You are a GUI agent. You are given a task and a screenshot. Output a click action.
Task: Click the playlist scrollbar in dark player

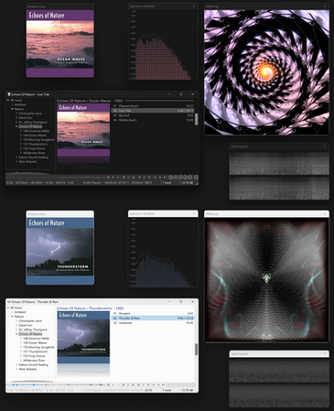tap(196, 119)
